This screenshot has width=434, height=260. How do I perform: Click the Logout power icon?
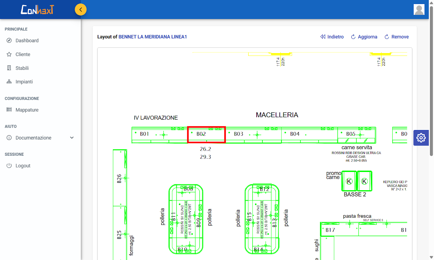coord(9,166)
